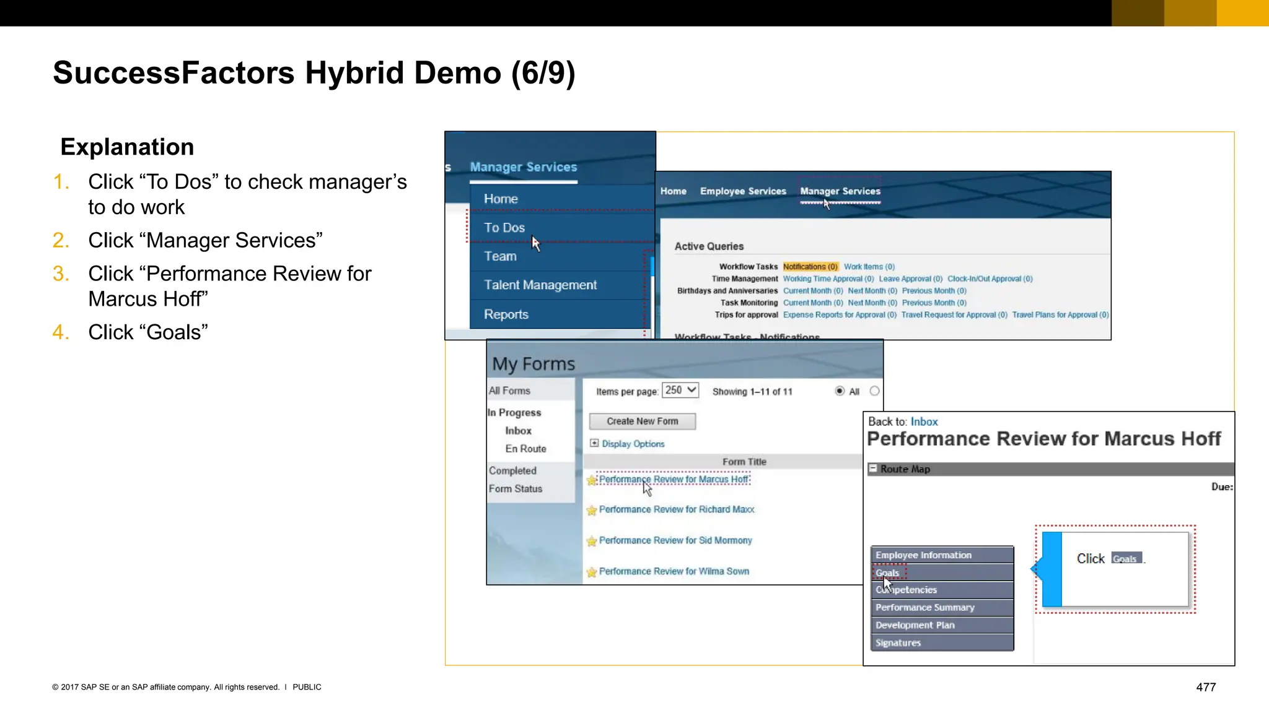Open the Items per page dropdown
This screenshot has width=1269, height=713.
pyautogui.click(x=680, y=390)
